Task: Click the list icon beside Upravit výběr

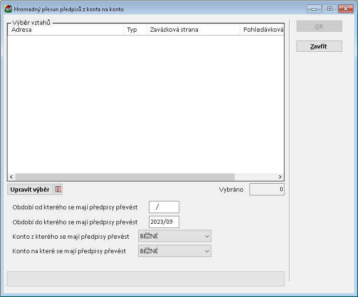Action: point(58,189)
